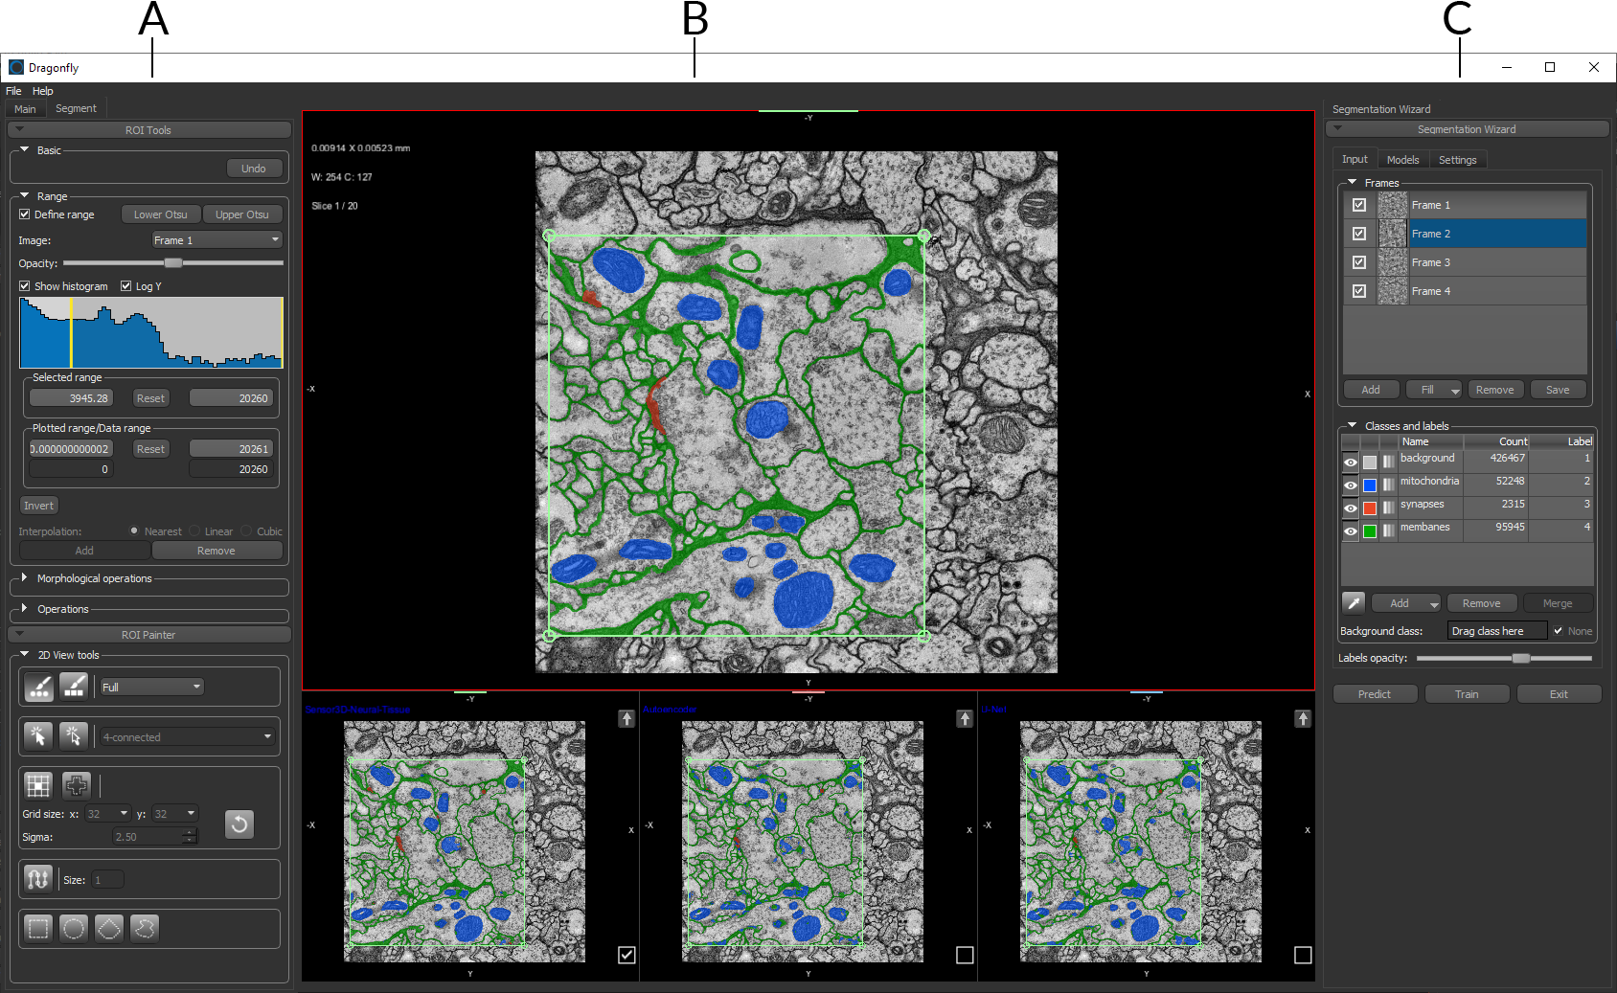Select the square brush painter tool
This screenshot has height=993, width=1617.
(74, 686)
